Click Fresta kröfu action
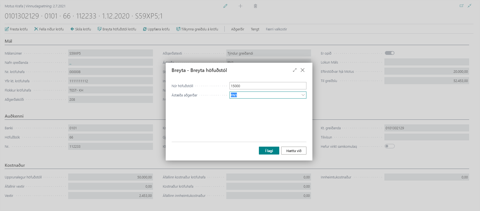Image resolution: width=480 pixels, height=211 pixels. 16,29
